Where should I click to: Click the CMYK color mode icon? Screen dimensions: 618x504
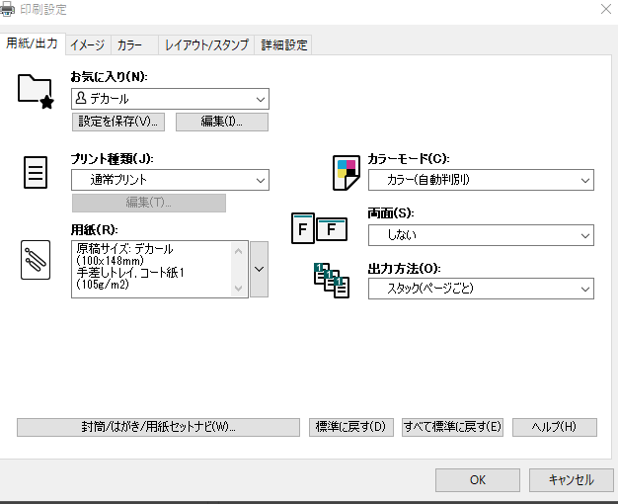click(347, 173)
